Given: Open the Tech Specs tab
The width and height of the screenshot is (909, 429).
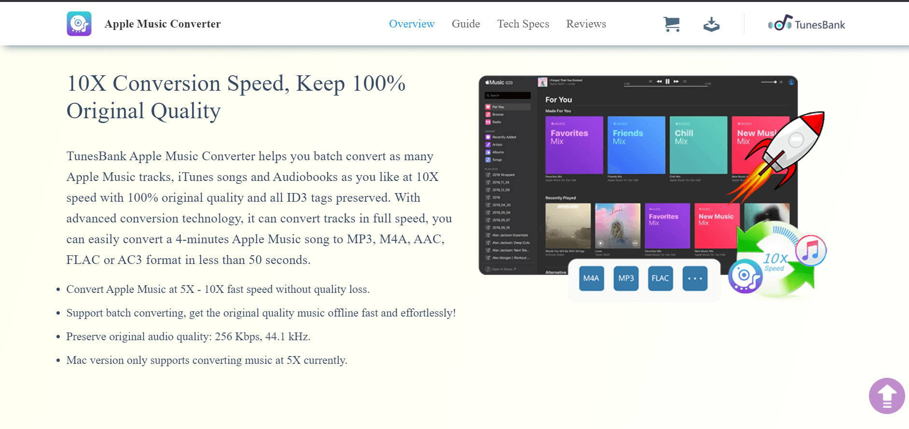Looking at the screenshot, I should coord(523,24).
